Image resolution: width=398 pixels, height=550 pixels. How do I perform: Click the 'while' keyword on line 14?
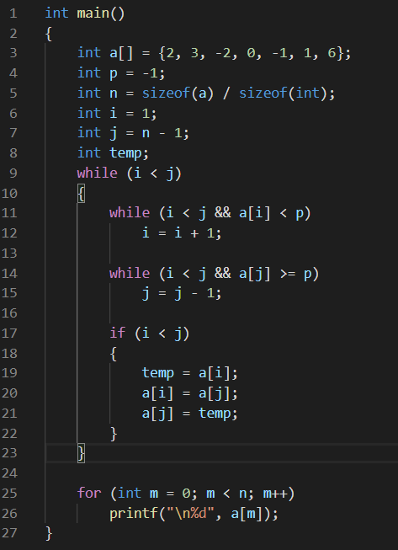[130, 273]
